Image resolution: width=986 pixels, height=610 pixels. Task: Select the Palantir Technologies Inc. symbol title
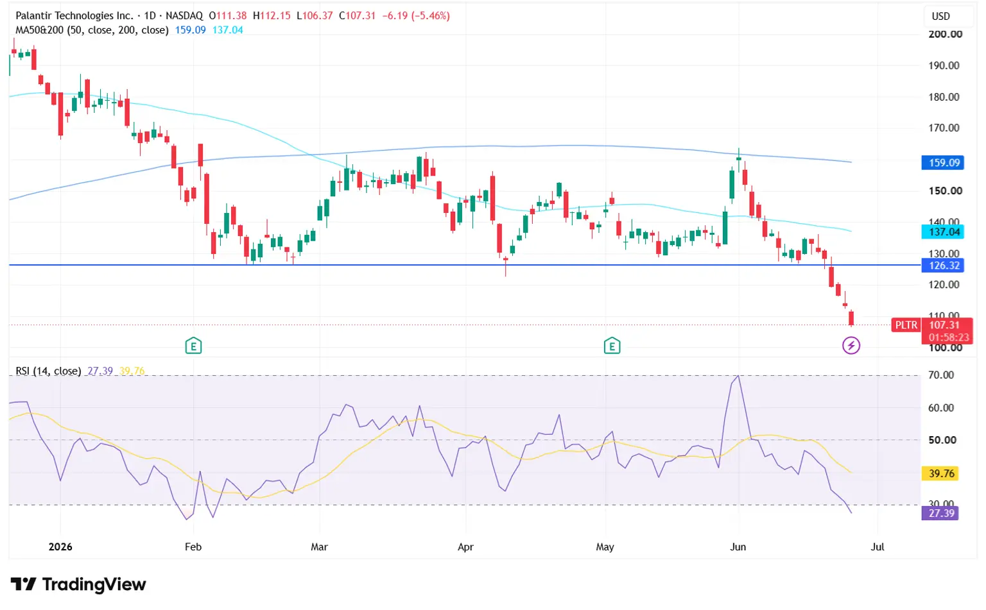coord(74,15)
